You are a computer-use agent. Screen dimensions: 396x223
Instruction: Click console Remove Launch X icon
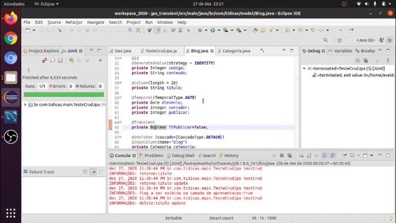(282, 155)
